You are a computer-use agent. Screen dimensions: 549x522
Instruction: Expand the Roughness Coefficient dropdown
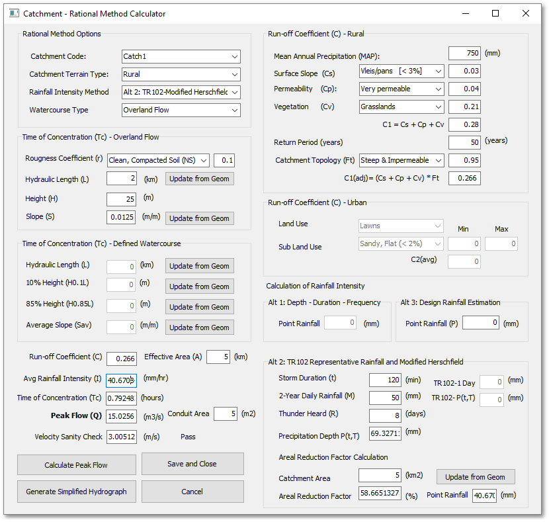click(x=158, y=160)
